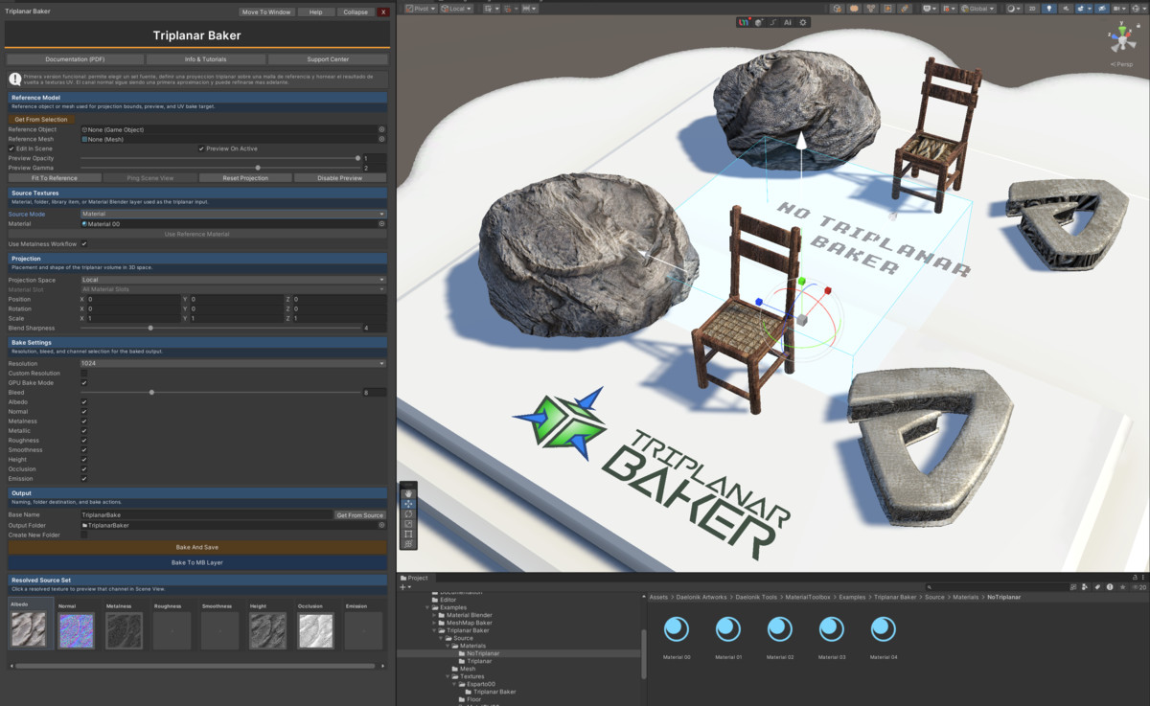Enable Create New Folder checkbox

[84, 535]
